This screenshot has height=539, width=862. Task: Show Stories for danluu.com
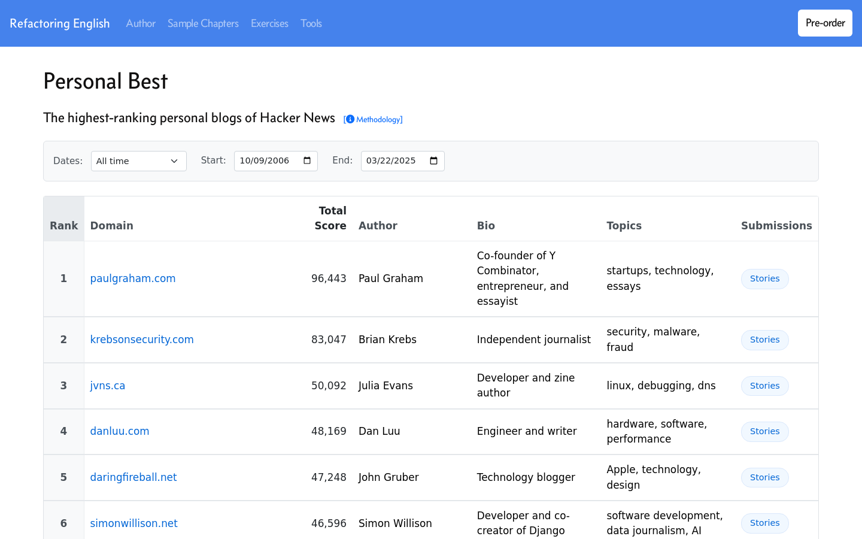[x=765, y=432]
